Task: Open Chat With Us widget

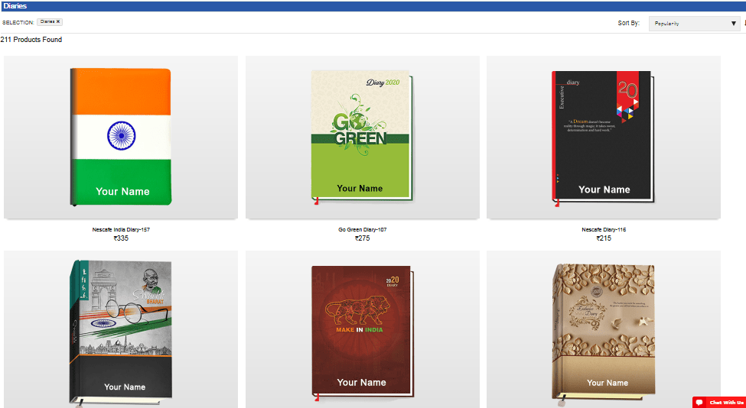Action: 719,403
